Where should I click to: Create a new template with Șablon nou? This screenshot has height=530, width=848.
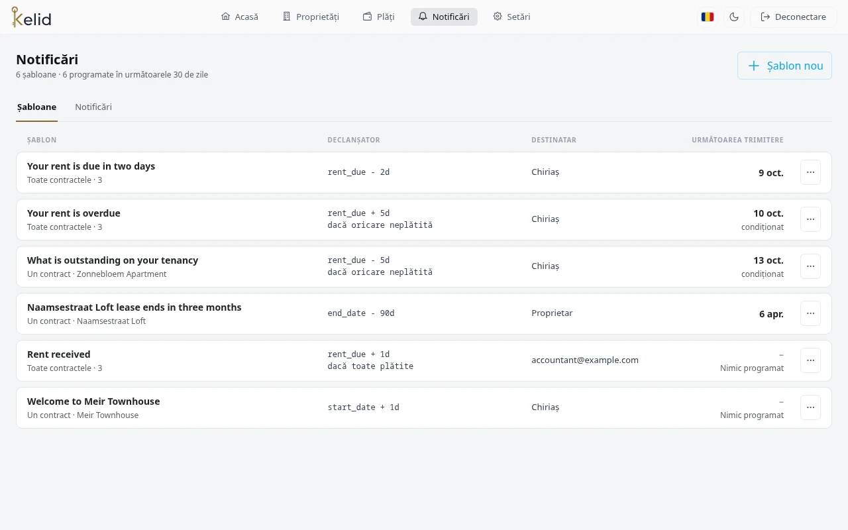784,66
